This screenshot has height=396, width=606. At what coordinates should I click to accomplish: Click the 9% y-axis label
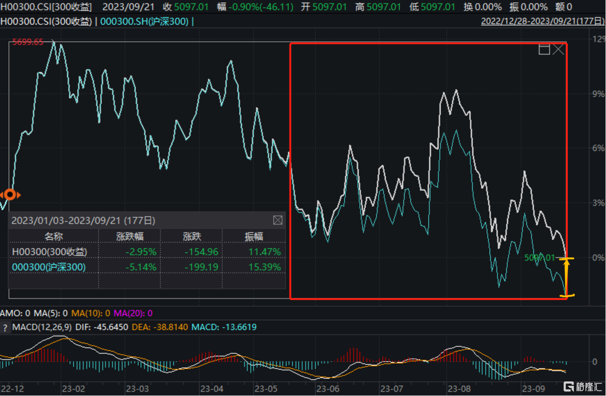[599, 94]
